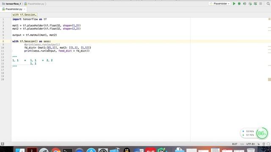Click the n/a line separator status entry
Viewport: 271px width, 152px height.
point(242,144)
